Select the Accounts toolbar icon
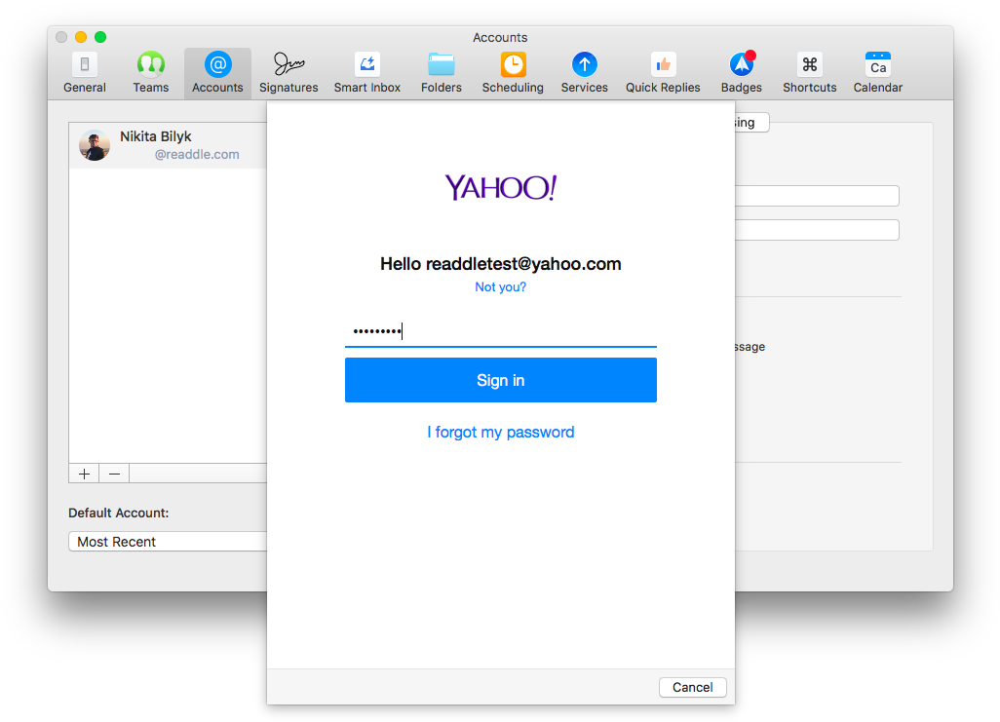This screenshot has width=1000, height=722. (x=217, y=73)
